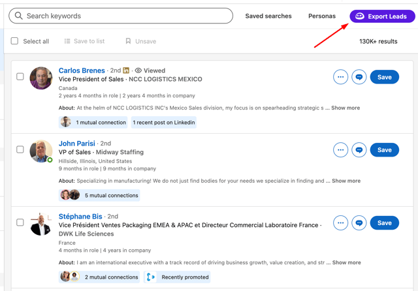Show more of Carlos Brenes About
The height and width of the screenshot is (291, 418).
[x=346, y=108]
